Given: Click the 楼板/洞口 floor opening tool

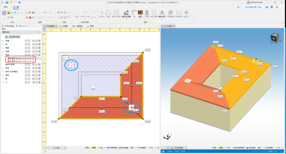Looking at the screenshot, I should 162,13.
